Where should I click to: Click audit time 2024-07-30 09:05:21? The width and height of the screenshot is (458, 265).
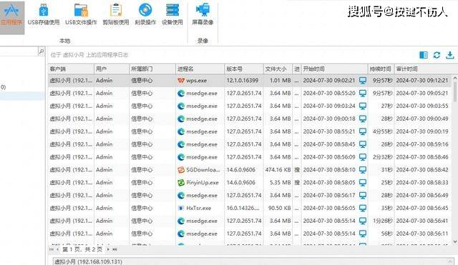422,94
